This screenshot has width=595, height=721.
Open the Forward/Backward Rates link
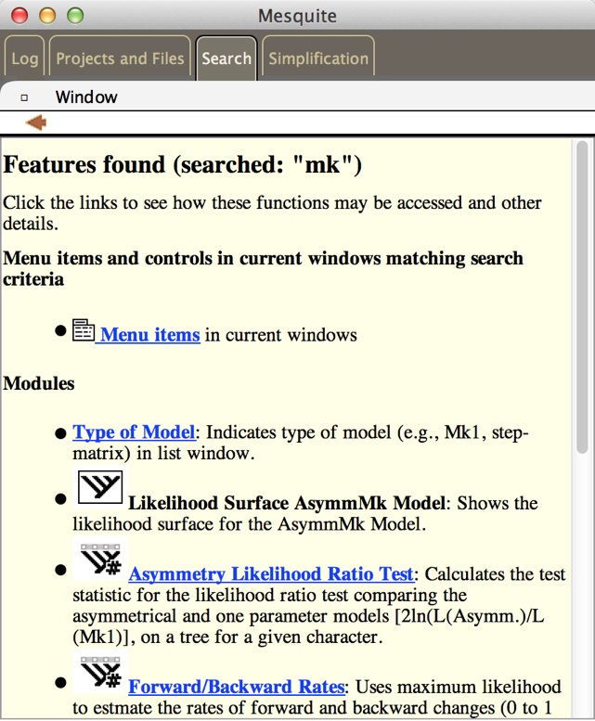(x=237, y=687)
